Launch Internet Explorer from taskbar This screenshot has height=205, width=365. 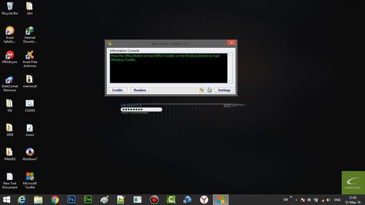[22, 200]
